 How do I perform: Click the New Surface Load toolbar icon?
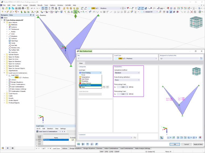pyautogui.click(x=76, y=12)
